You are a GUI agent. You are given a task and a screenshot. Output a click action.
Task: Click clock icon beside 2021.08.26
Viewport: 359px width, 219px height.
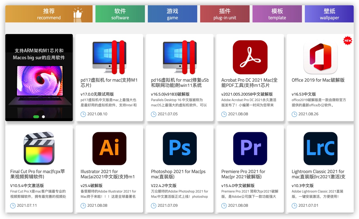pos(294,114)
